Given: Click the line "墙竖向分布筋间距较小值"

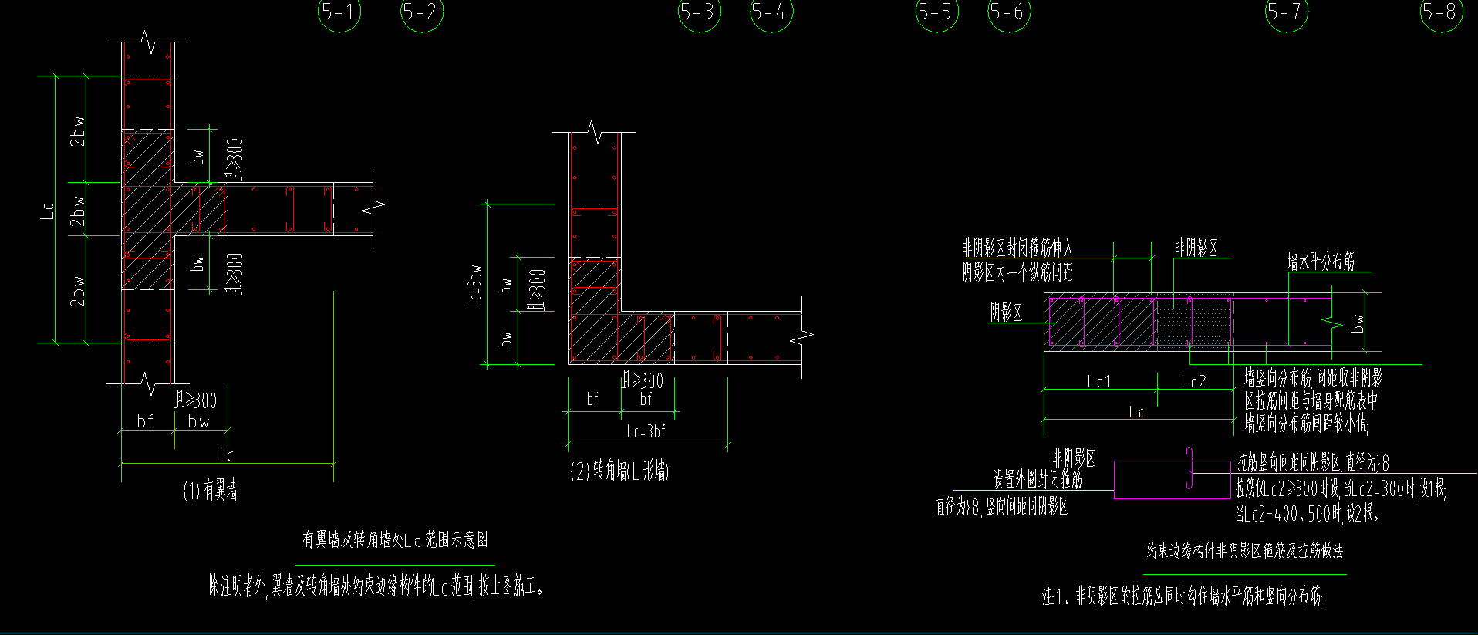Looking at the screenshot, I should pyautogui.click(x=1306, y=423).
